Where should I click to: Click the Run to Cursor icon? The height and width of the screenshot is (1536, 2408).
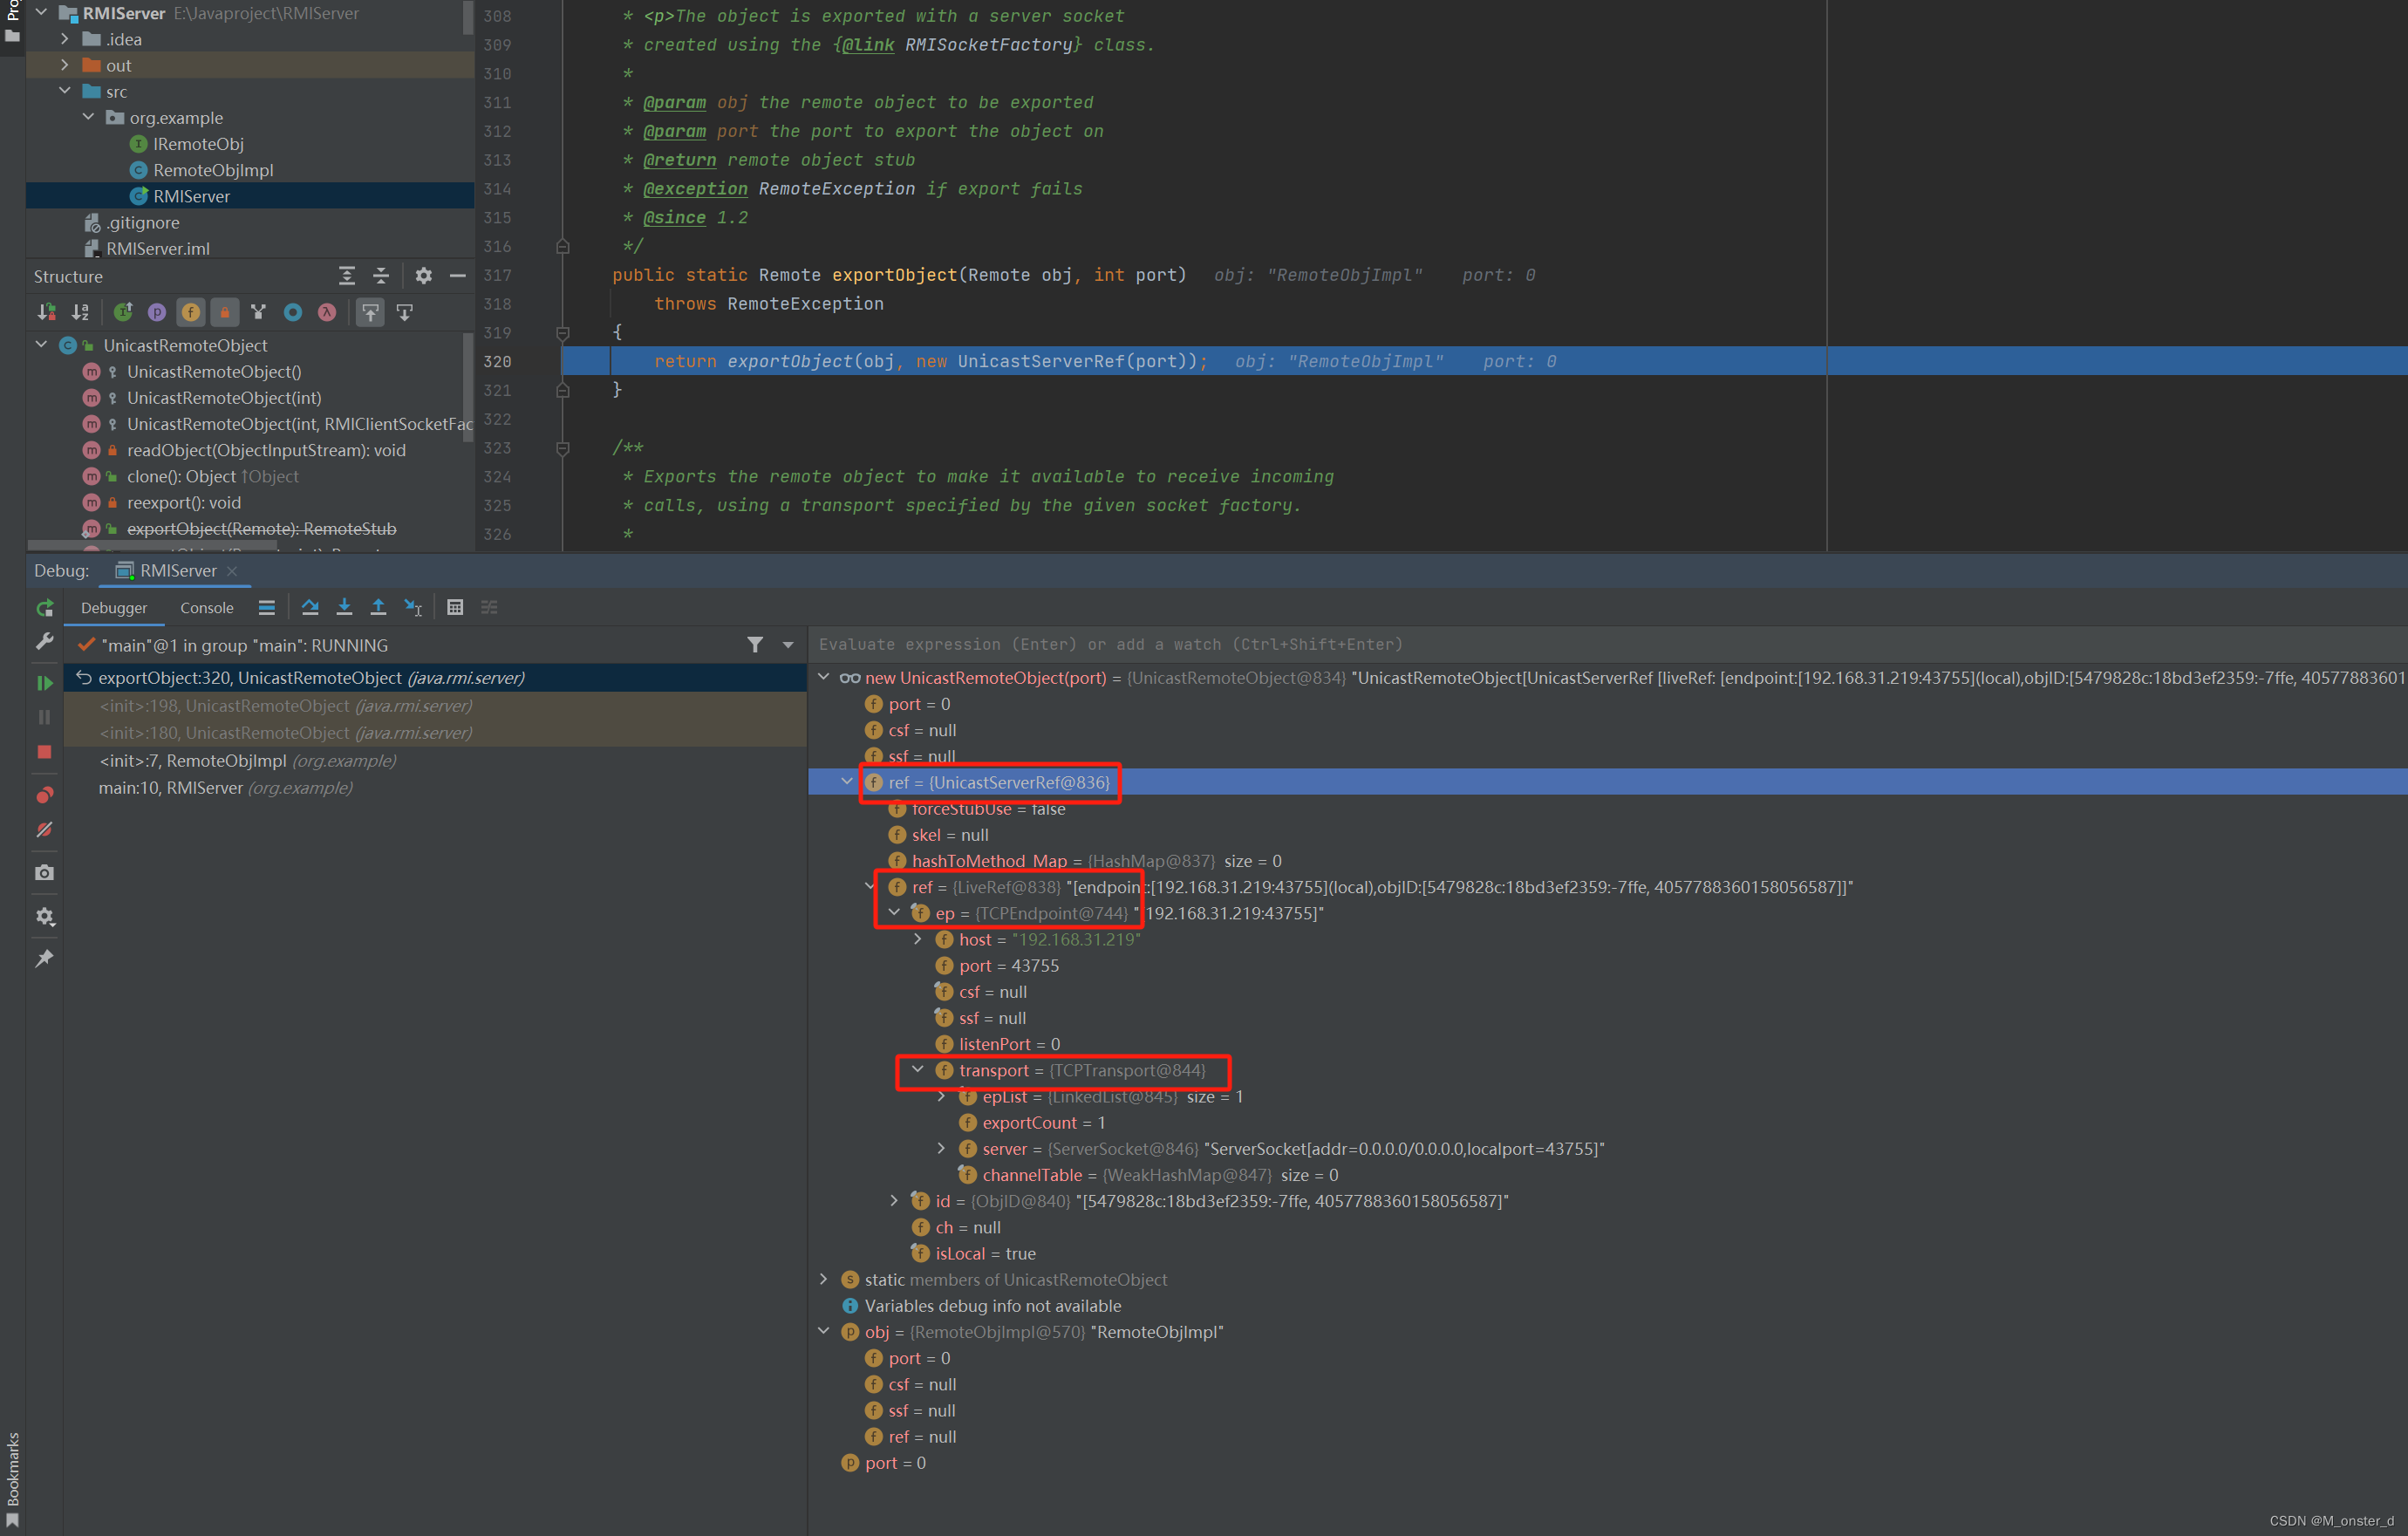coord(413,607)
